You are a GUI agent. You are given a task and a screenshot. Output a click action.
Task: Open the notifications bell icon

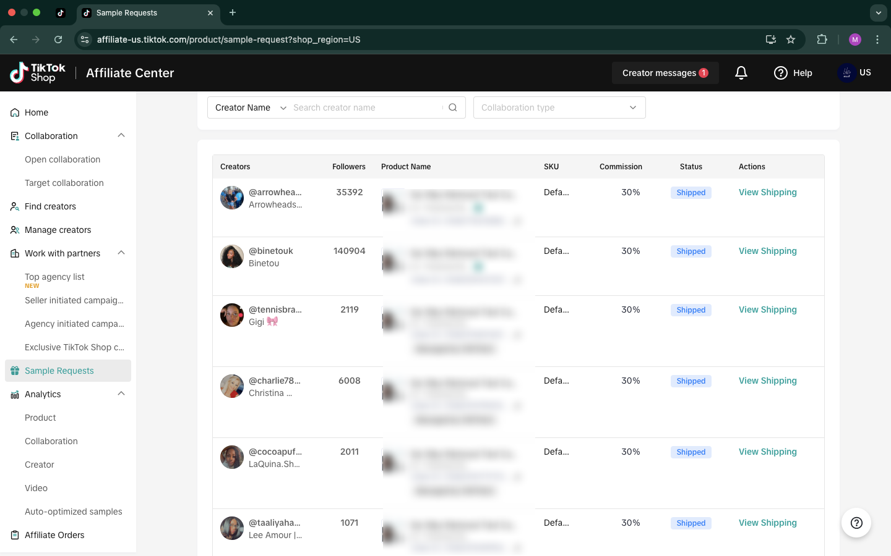pos(741,73)
